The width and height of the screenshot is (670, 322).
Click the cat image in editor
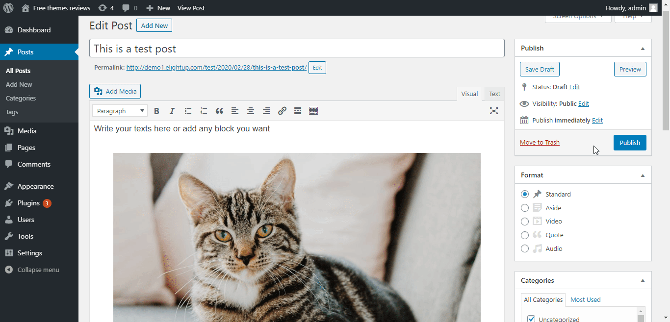click(x=297, y=237)
